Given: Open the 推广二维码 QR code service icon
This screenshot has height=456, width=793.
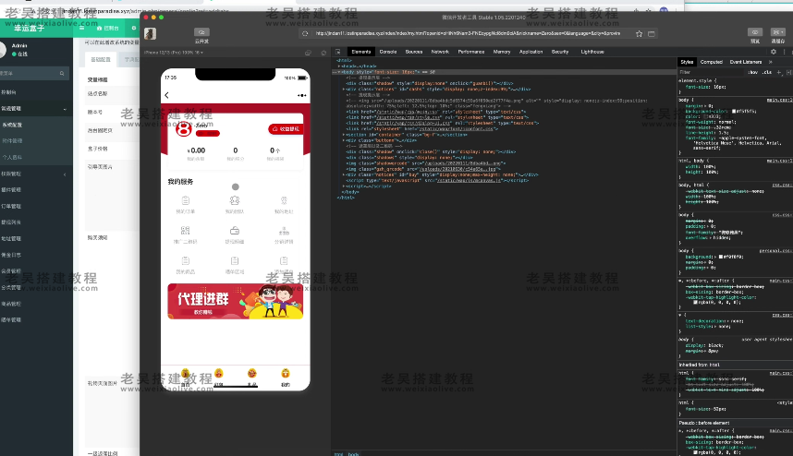Looking at the screenshot, I should [186, 231].
